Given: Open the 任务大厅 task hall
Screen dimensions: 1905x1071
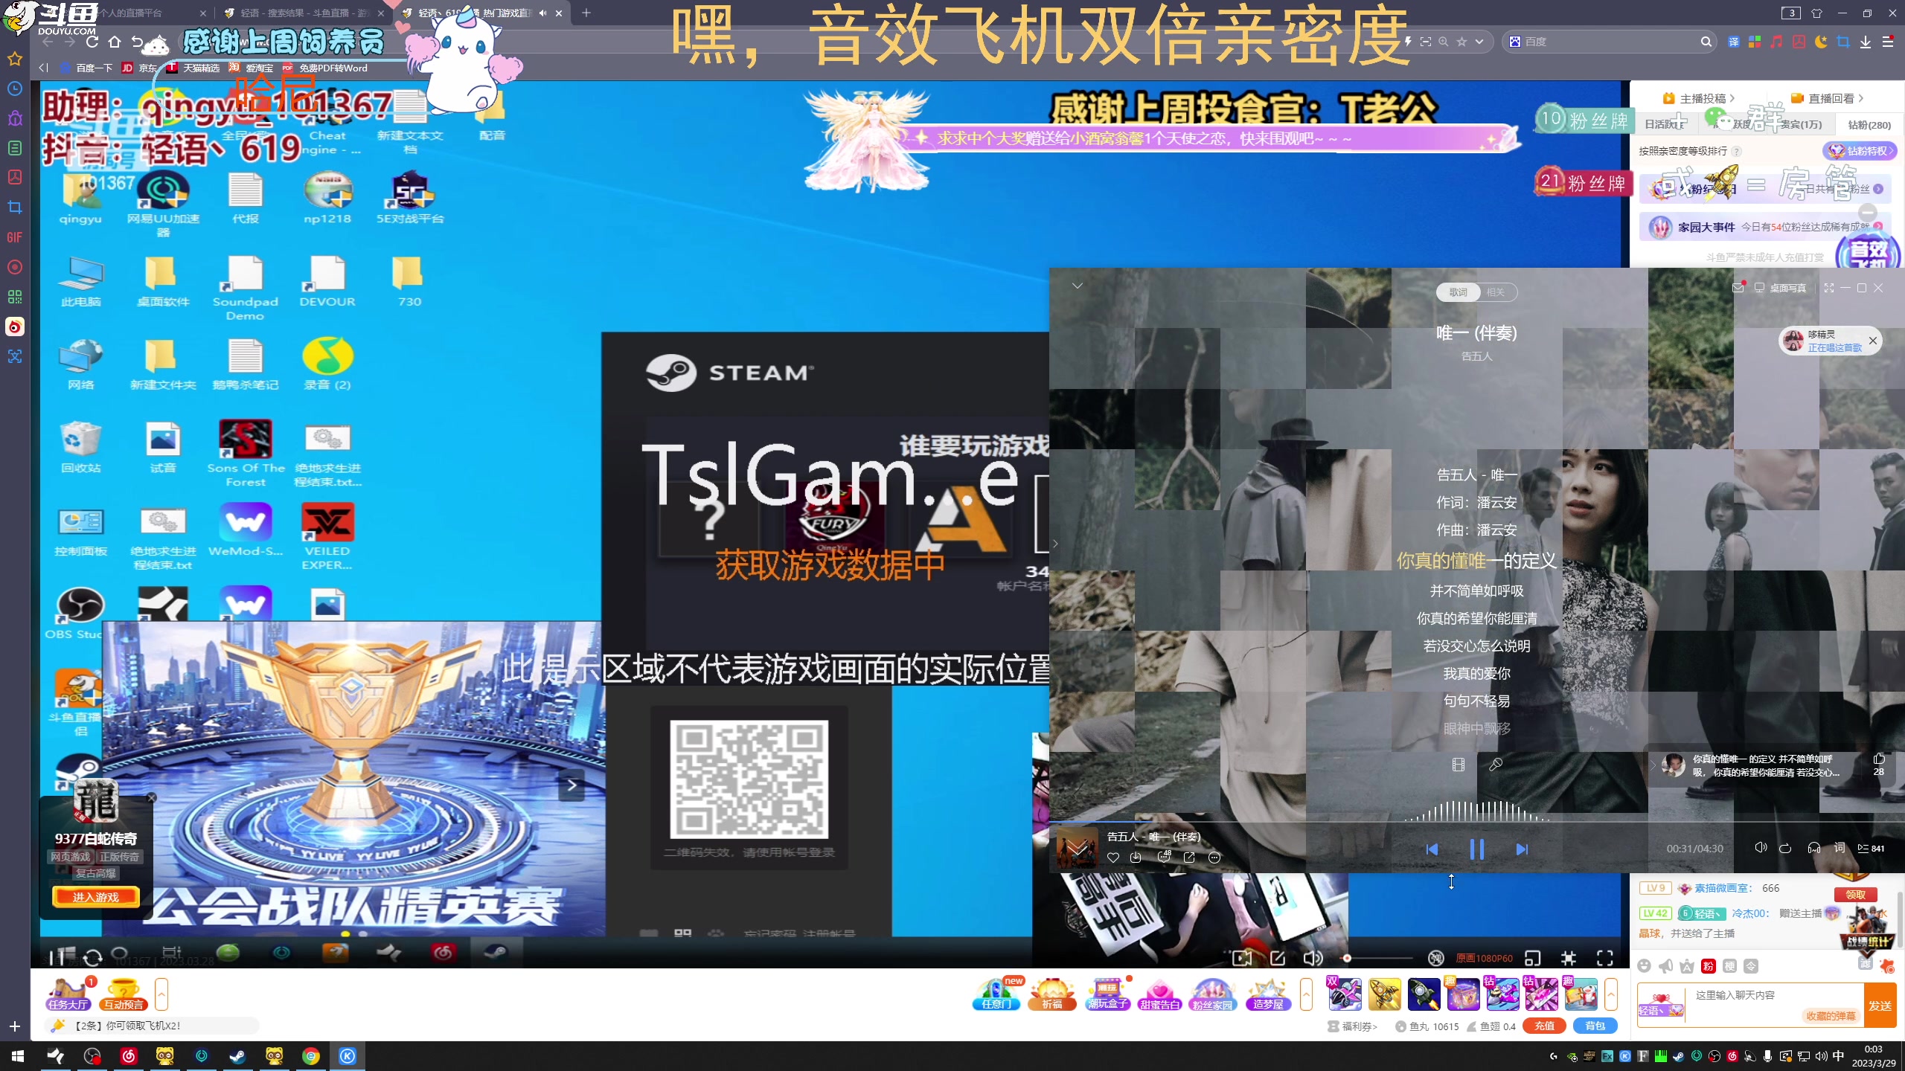Looking at the screenshot, I should pos(68,994).
